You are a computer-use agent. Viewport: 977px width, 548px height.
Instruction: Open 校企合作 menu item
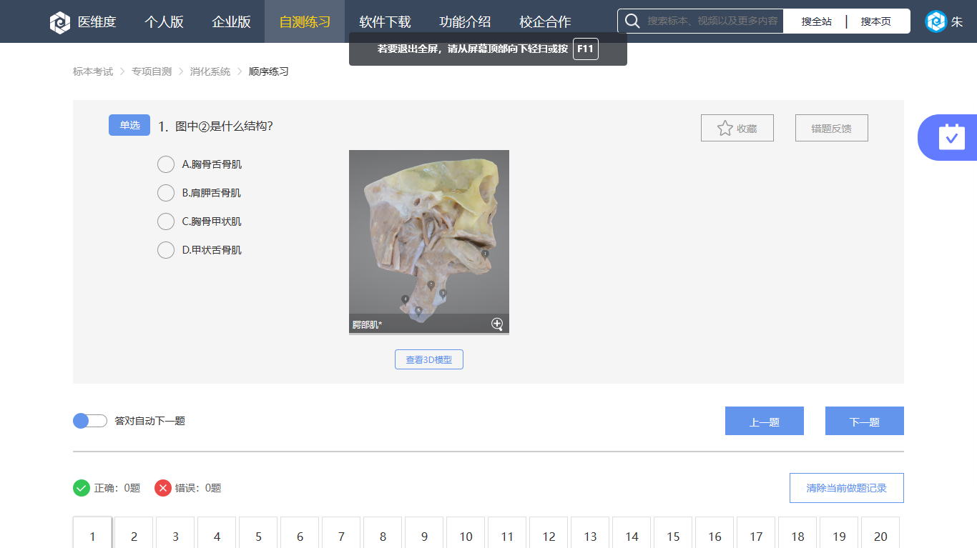545,21
